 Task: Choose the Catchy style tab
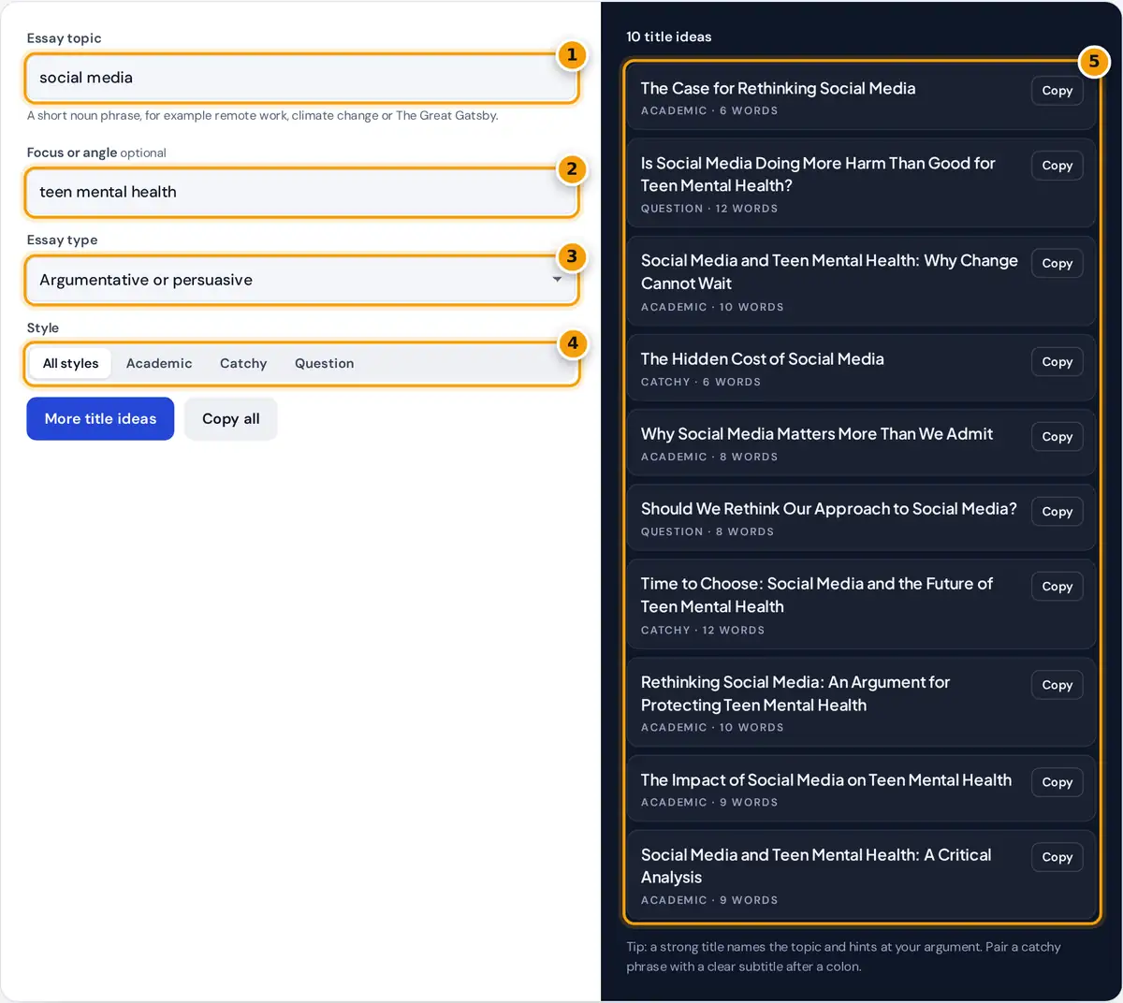(243, 363)
